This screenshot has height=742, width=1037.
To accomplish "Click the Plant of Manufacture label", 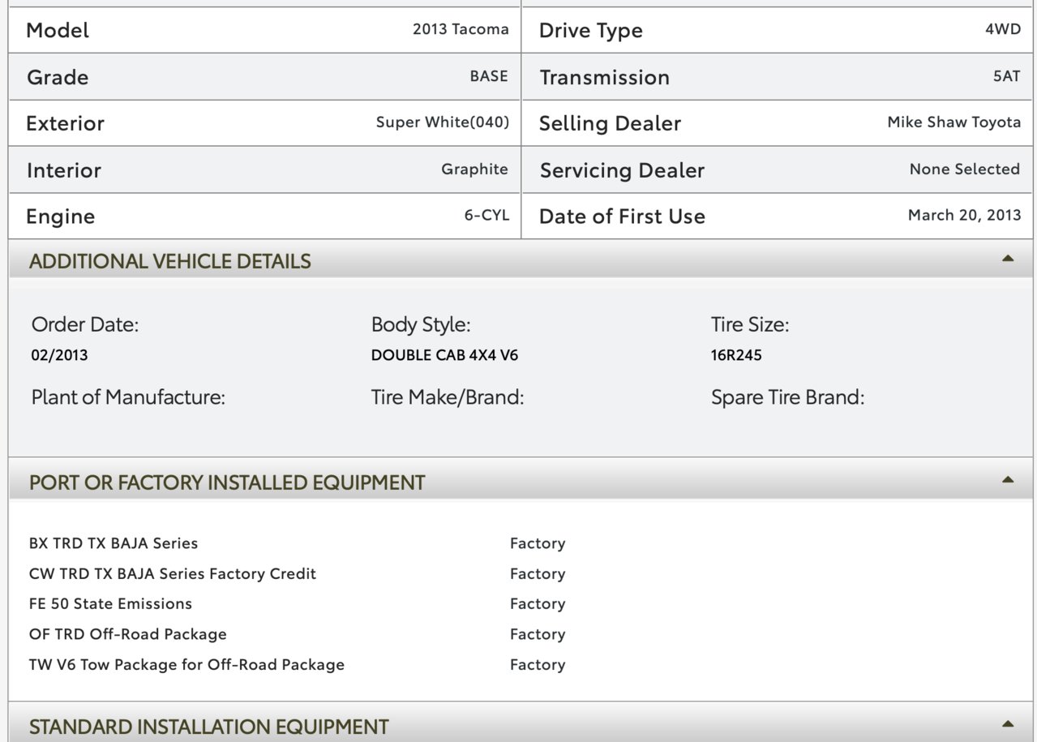I will coord(128,398).
